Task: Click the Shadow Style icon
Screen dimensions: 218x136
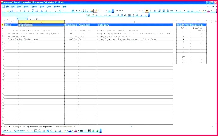Action: coord(93,131)
